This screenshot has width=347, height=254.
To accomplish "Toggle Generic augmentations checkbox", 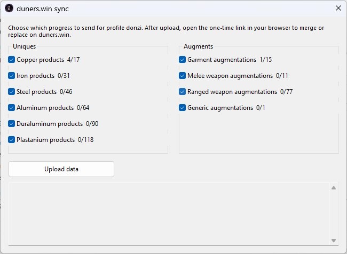I will (x=182, y=108).
